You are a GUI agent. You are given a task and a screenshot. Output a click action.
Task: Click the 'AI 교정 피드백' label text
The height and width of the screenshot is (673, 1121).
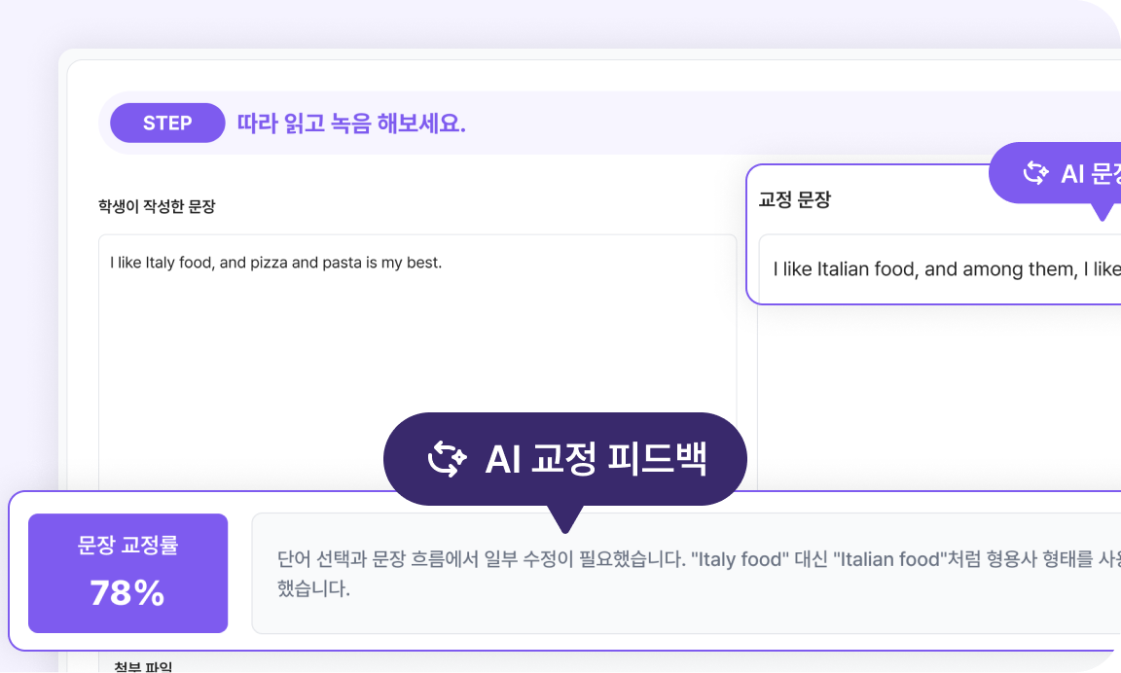(x=596, y=459)
